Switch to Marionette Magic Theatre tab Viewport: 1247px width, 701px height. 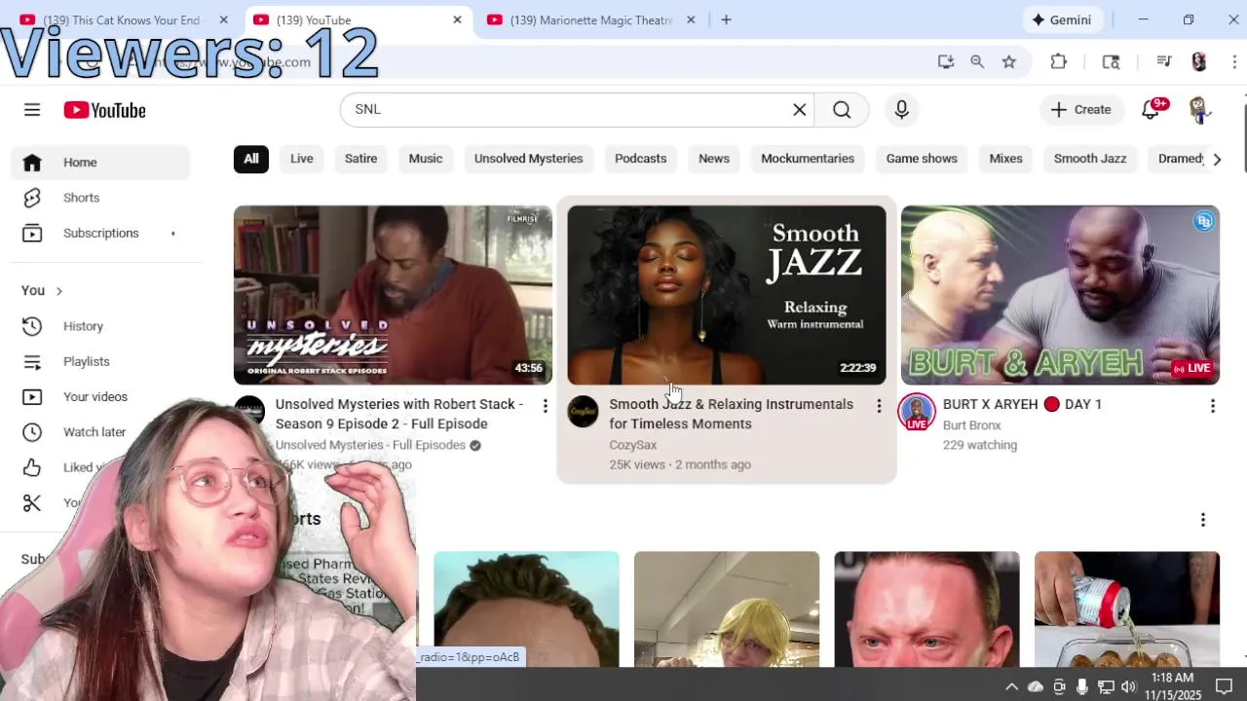pos(591,19)
